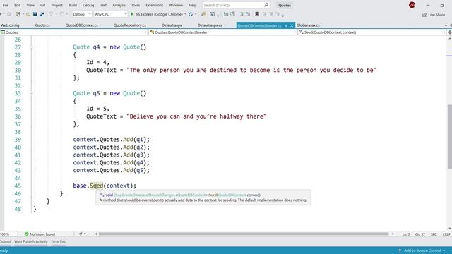
Task: Click the "Believe you can" string literal
Action: click(x=196, y=116)
